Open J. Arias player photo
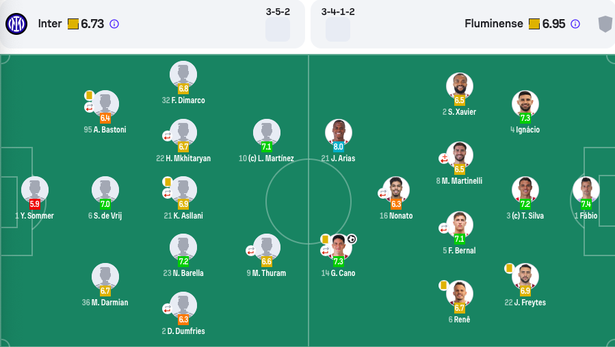 [x=338, y=133]
